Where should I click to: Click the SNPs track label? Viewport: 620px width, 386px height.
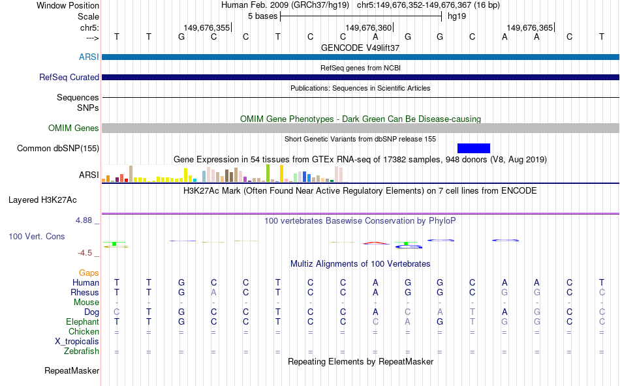(x=88, y=108)
